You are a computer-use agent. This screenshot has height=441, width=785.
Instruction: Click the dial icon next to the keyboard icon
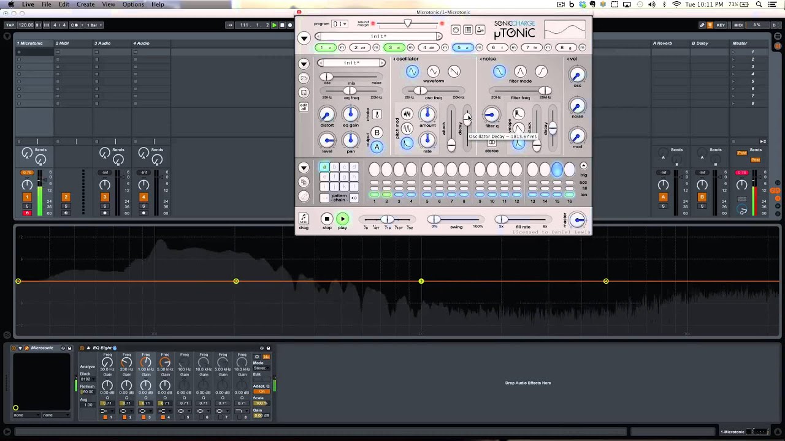tap(456, 30)
